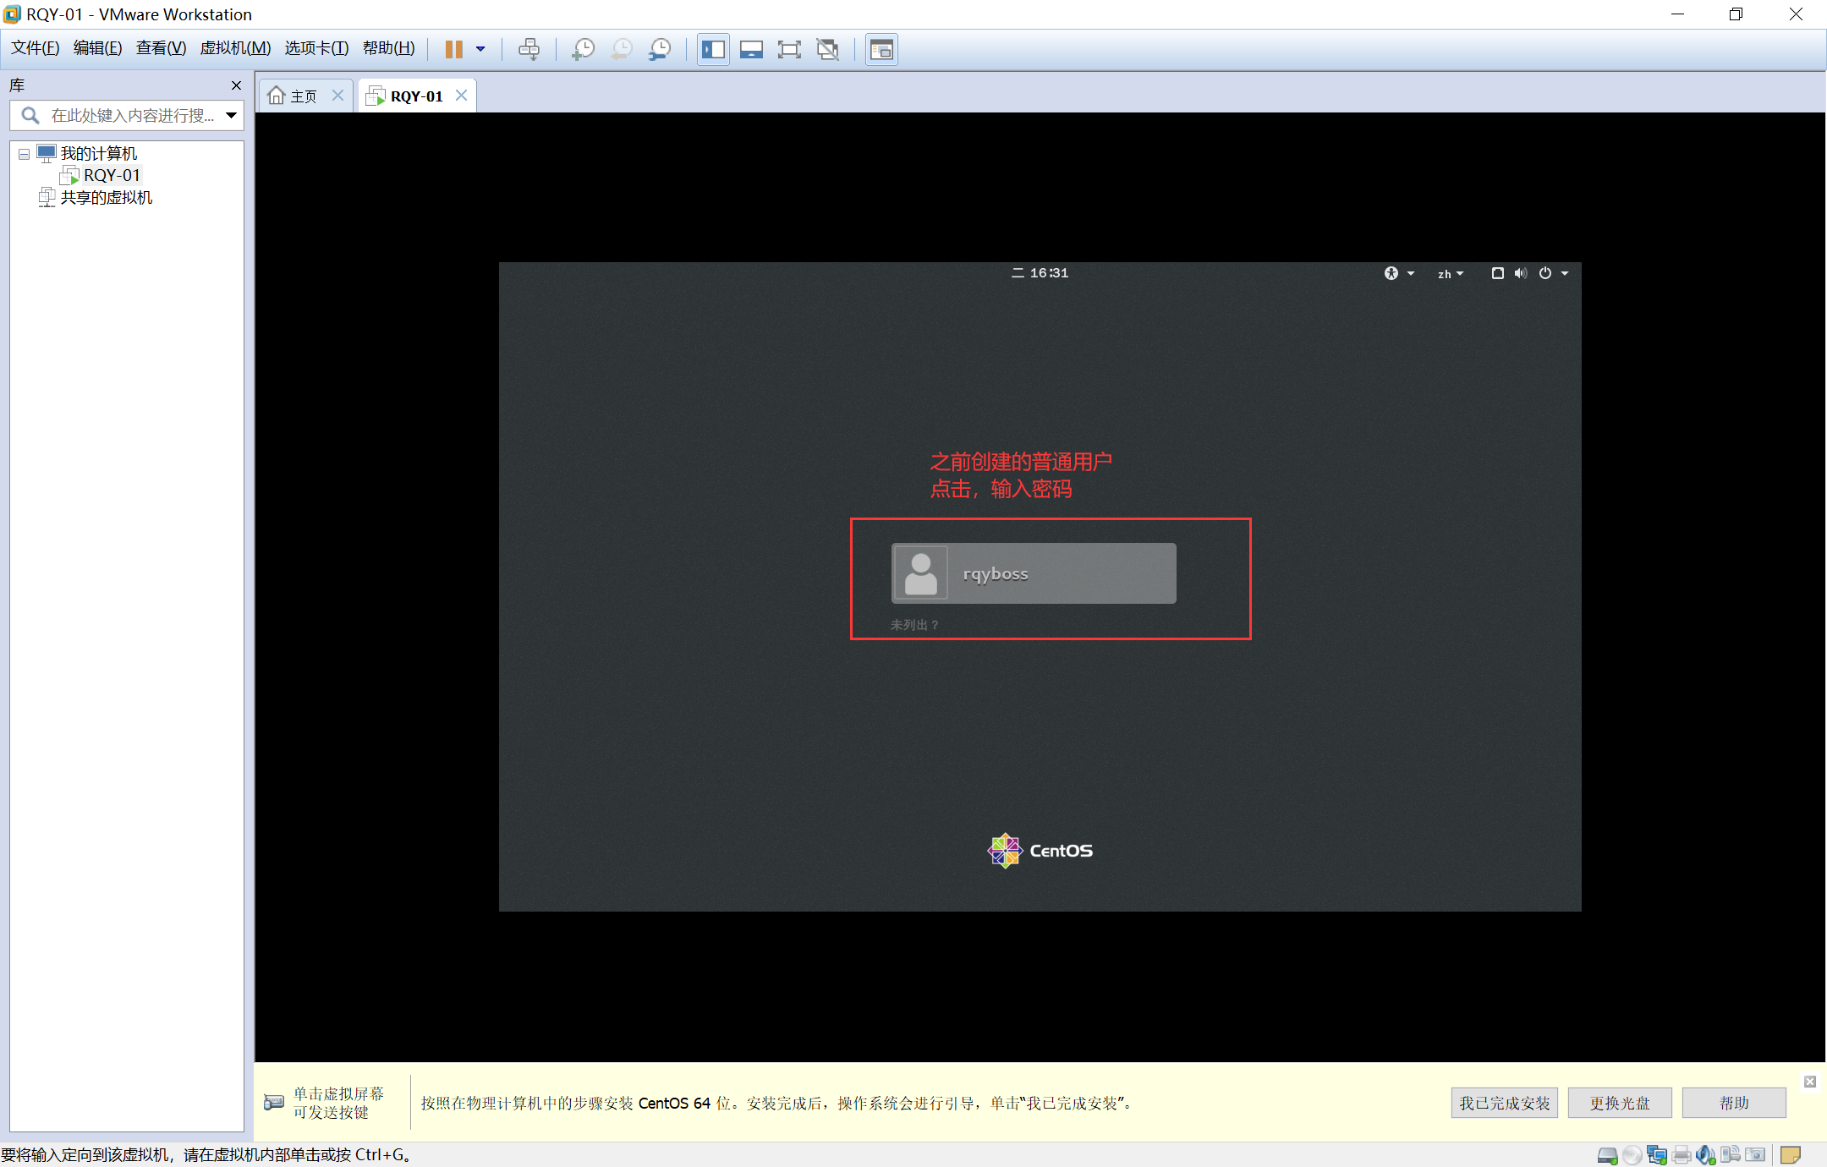Open the accessibility menu in CentOS top bar

[x=1398, y=273]
